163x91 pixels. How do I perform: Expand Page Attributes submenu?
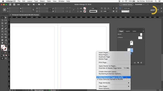click(x=114, y=83)
